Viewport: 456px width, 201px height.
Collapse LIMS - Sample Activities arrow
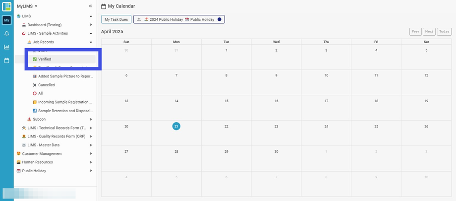tap(91, 34)
